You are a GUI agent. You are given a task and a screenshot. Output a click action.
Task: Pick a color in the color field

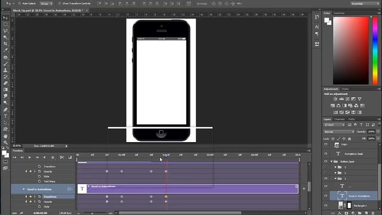click(351, 50)
